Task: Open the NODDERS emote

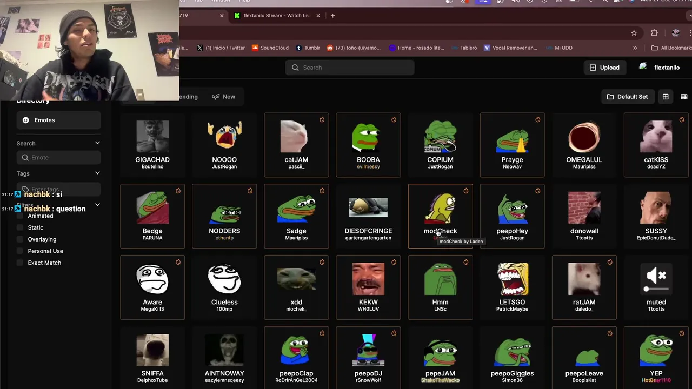Action: [x=224, y=216]
